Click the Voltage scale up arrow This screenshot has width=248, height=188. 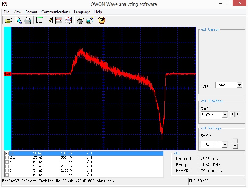pos(235,141)
